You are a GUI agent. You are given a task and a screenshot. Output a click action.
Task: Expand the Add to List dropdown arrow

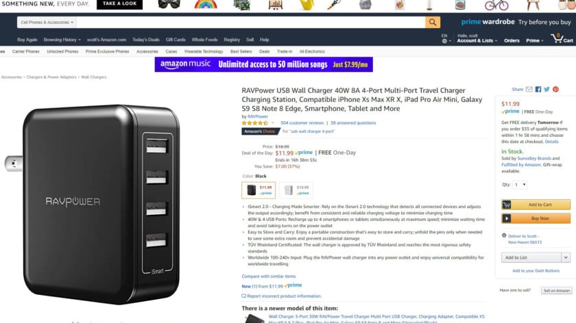[x=566, y=257]
